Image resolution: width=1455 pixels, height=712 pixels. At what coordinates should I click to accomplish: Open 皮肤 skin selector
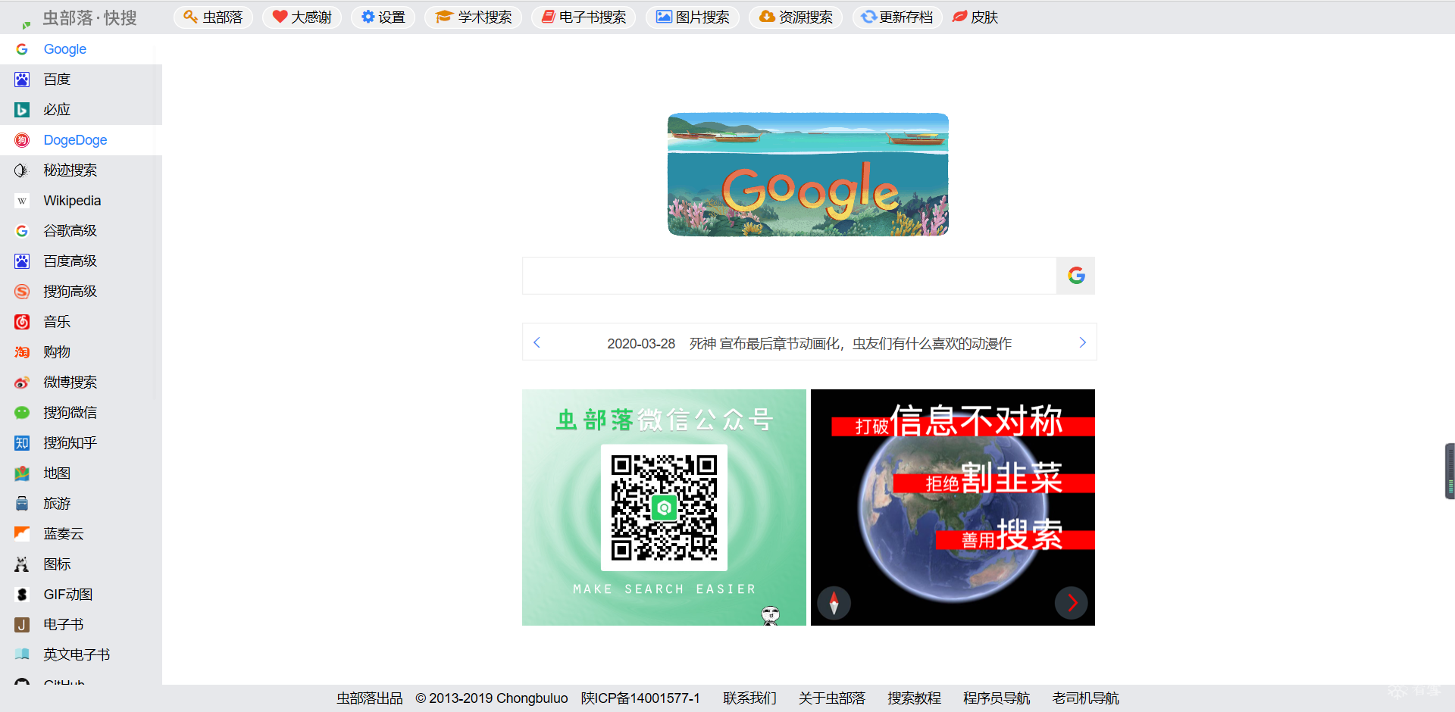coord(976,17)
